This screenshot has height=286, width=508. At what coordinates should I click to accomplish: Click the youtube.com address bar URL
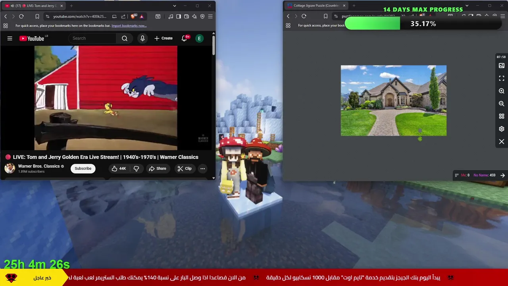(x=80, y=16)
